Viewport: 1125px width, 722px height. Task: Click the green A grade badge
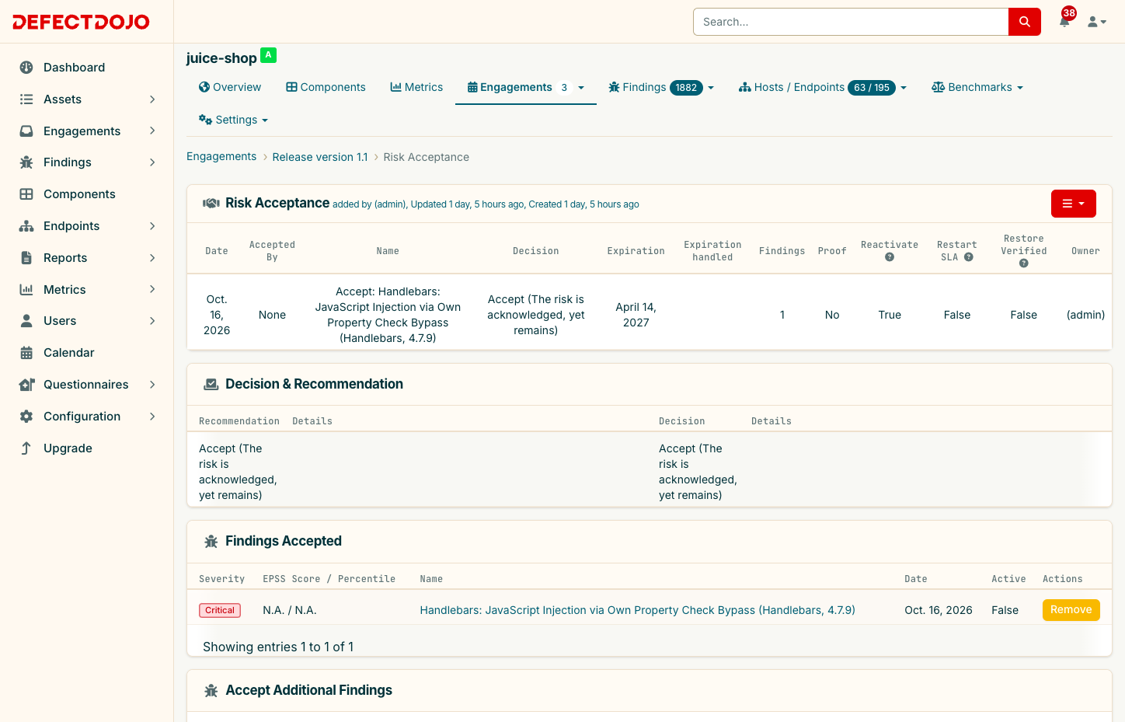(x=268, y=55)
